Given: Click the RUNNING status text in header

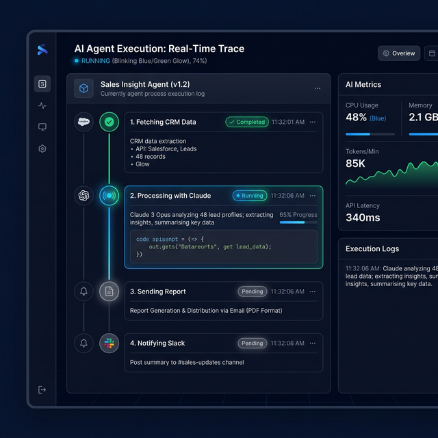Looking at the screenshot, I should point(96,61).
